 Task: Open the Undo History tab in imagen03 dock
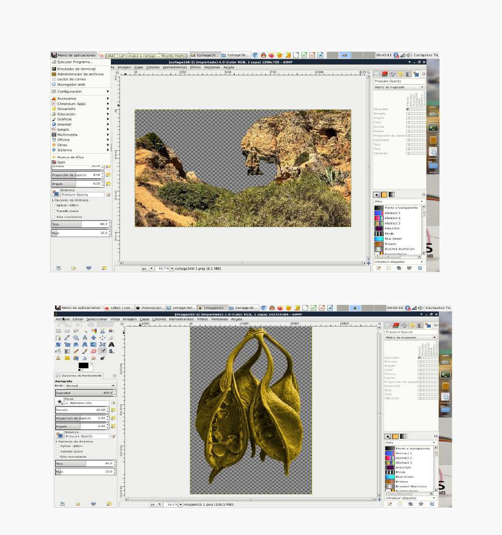pyautogui.click(x=412, y=326)
